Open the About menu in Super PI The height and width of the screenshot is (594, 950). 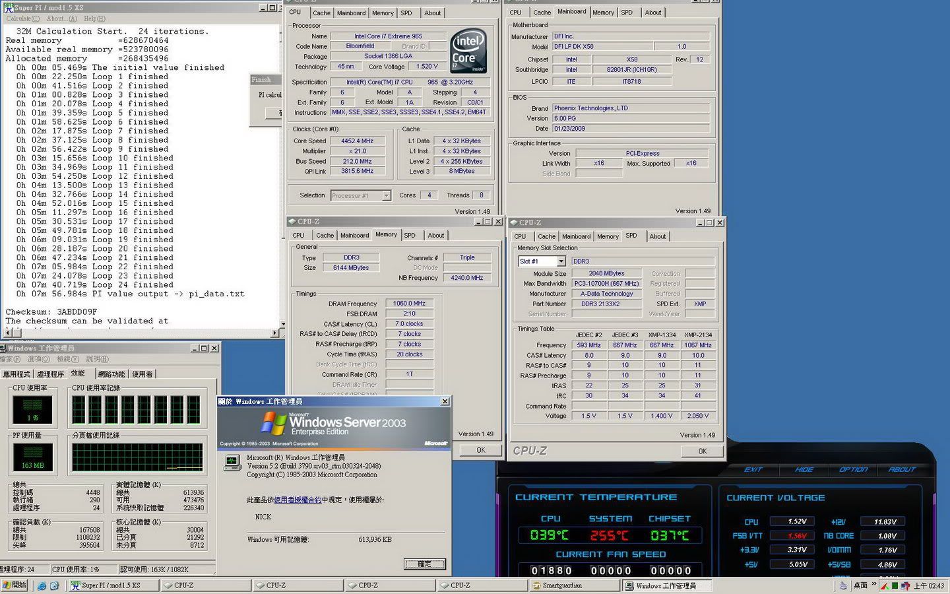[62, 18]
